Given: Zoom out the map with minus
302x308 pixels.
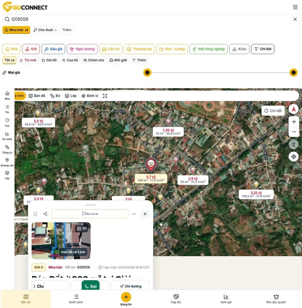Looking at the screenshot, I should (294, 132).
